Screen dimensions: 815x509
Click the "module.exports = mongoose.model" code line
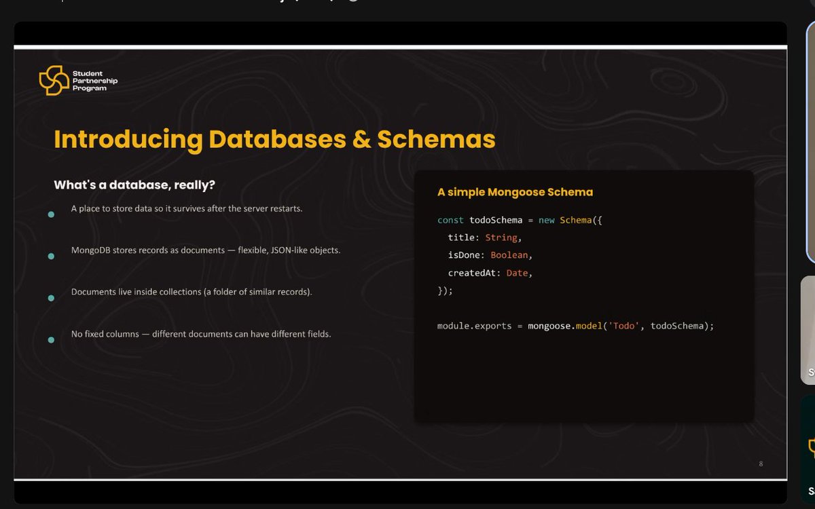575,326
